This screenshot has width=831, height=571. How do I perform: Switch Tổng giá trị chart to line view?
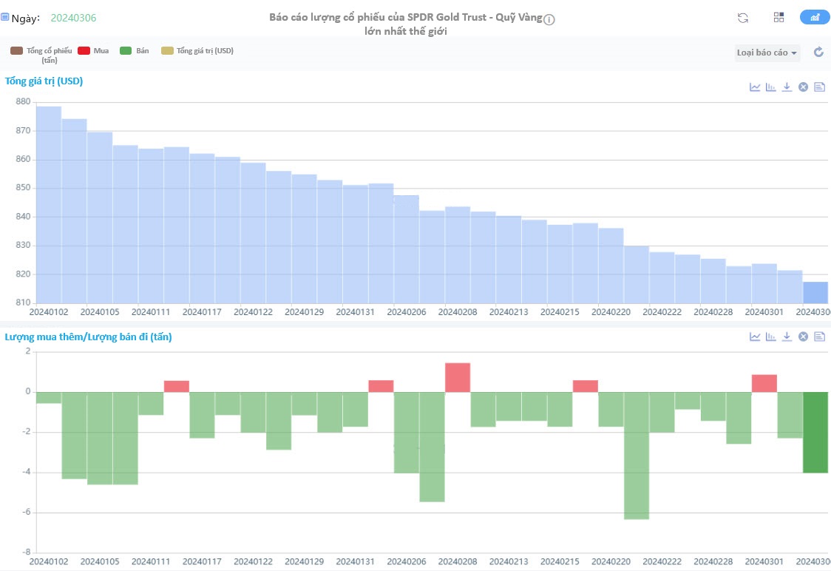coord(755,87)
